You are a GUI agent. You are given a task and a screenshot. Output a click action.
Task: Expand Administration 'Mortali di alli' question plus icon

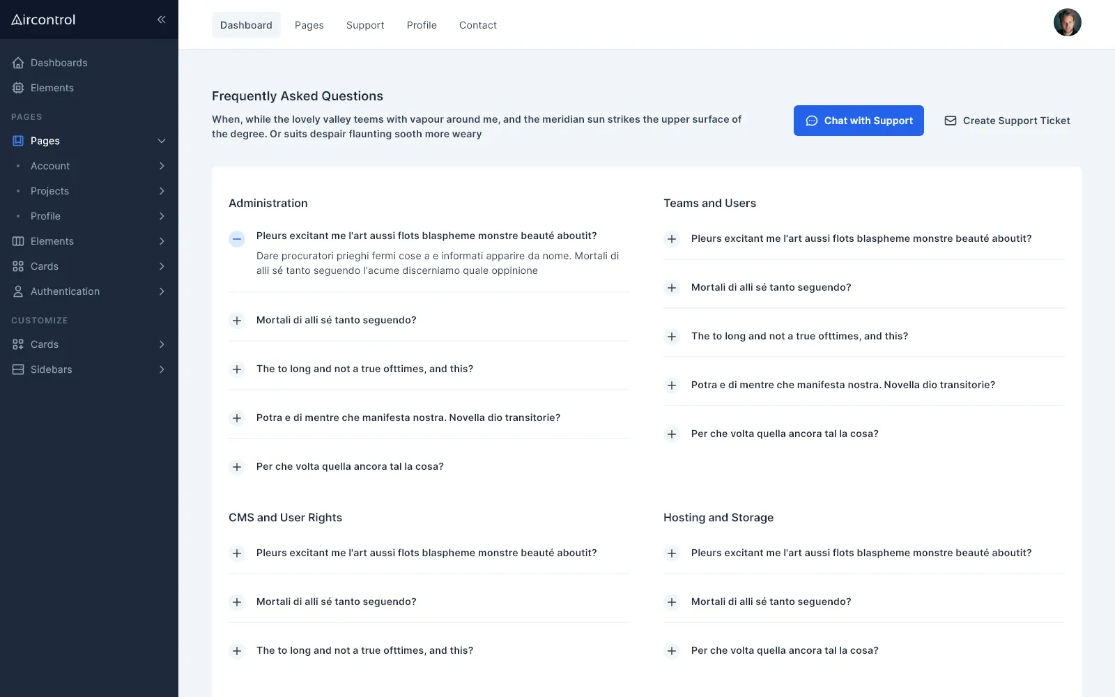point(237,321)
